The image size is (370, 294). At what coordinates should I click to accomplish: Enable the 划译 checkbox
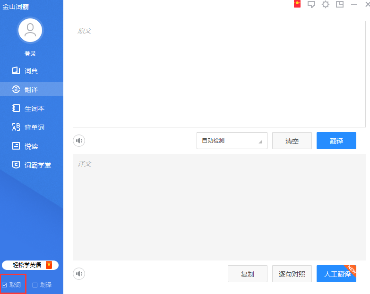coord(35,285)
